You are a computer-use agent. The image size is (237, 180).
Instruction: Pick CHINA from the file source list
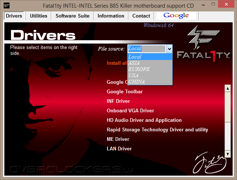tap(150, 82)
